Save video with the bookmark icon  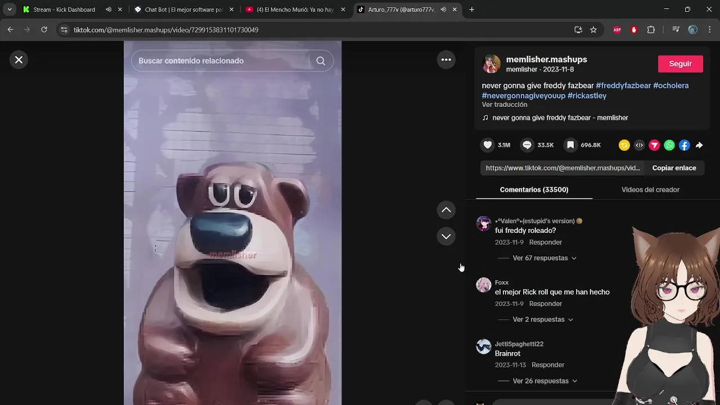click(x=570, y=145)
